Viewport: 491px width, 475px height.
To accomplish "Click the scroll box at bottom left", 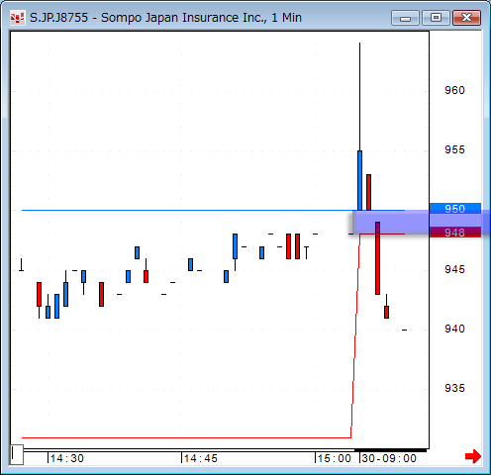I will pos(17,454).
